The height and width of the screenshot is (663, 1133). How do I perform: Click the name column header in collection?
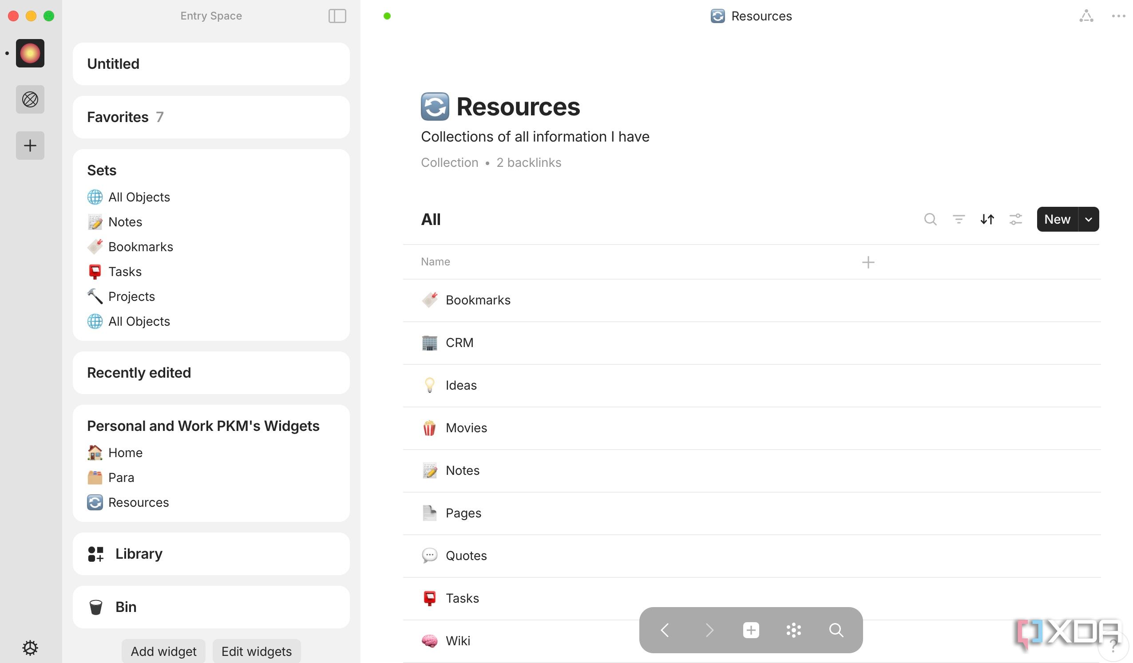435,261
